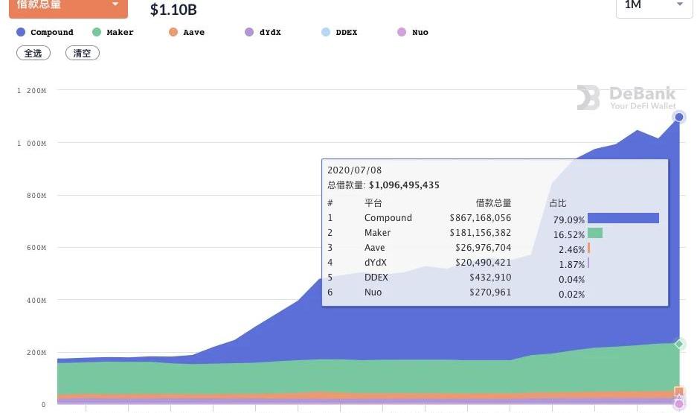The height and width of the screenshot is (413, 700).
Task: Click the Compound data point marker at chart peak
Action: (x=679, y=117)
